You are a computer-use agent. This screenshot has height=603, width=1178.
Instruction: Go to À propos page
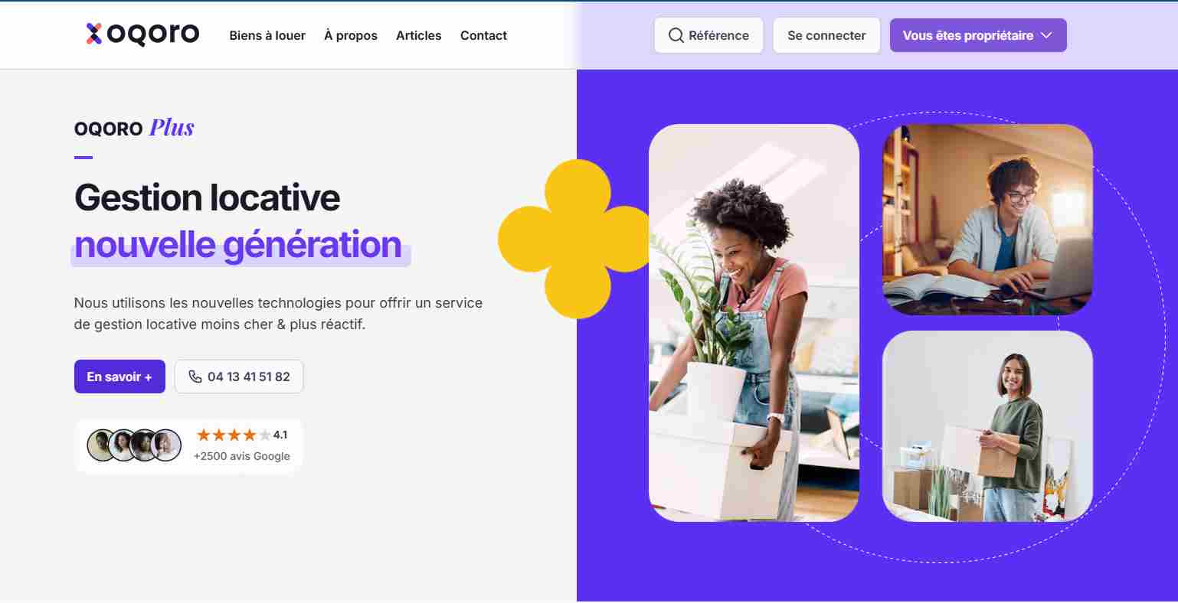tap(351, 35)
